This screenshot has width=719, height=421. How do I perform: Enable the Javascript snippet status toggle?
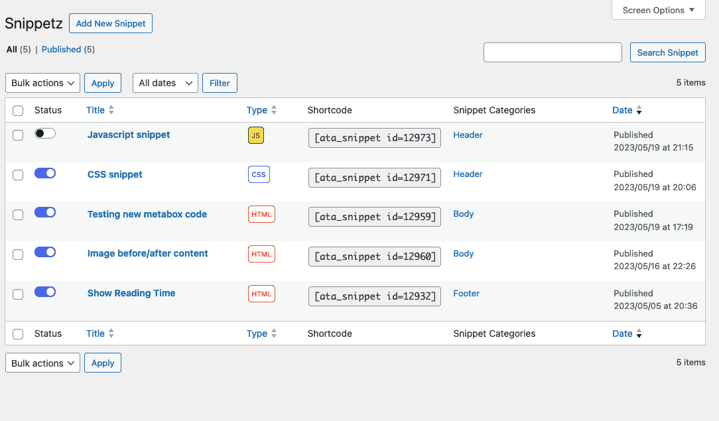point(45,133)
